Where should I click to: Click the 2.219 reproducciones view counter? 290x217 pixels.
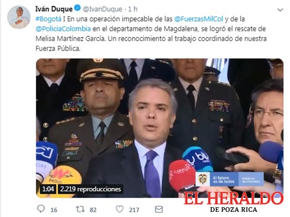91,189
